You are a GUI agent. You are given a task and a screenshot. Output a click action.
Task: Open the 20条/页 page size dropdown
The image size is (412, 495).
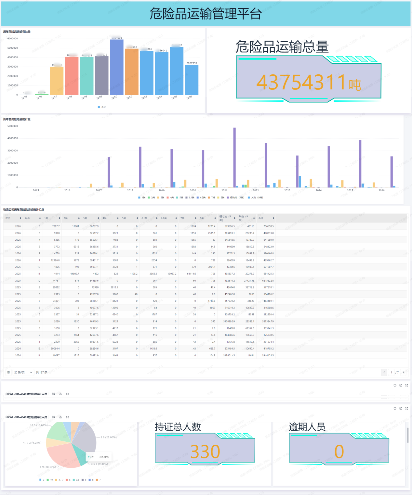[x=23, y=372]
